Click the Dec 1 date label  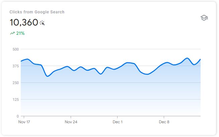click(x=118, y=122)
